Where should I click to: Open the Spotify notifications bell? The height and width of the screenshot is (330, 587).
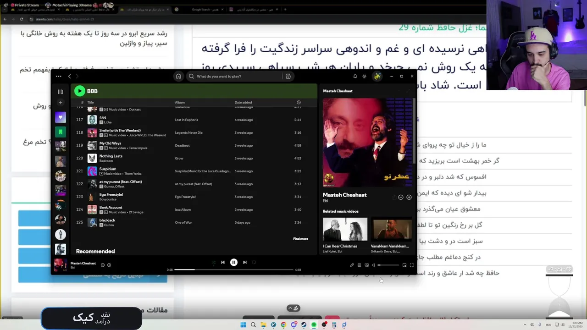point(355,76)
